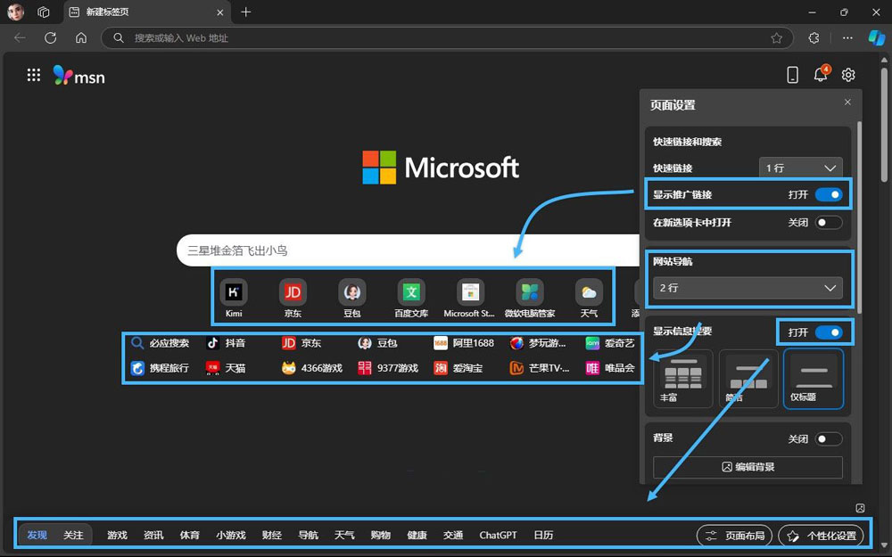Click the page search box
892x557 pixels.
click(408, 250)
